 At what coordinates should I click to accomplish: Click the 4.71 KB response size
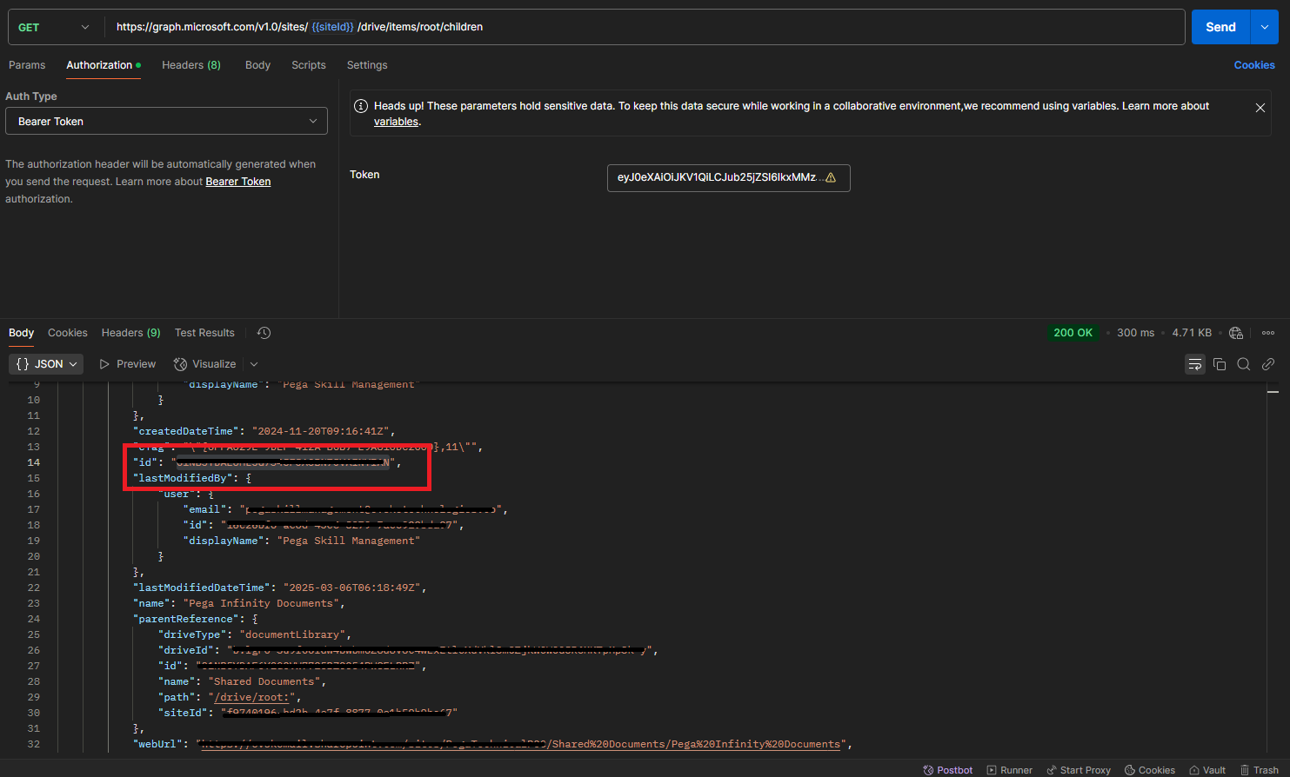(x=1192, y=333)
